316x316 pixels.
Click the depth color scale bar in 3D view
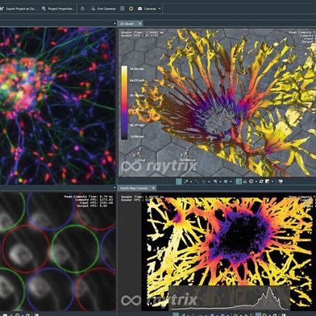click(x=124, y=102)
